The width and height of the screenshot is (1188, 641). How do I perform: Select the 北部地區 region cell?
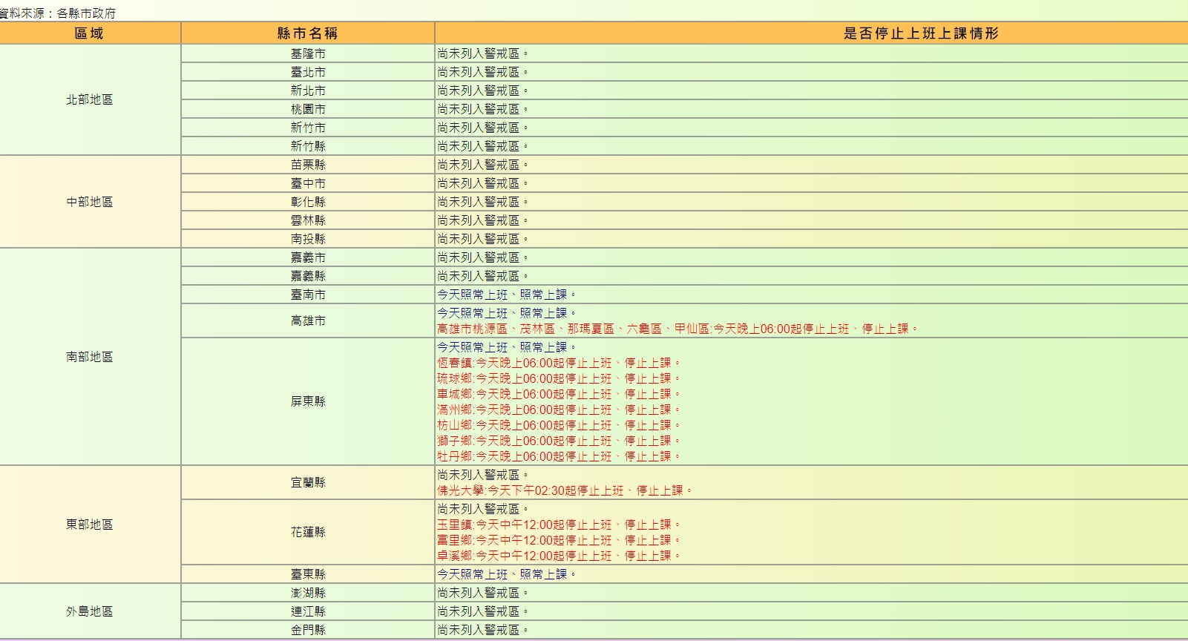pos(90,99)
